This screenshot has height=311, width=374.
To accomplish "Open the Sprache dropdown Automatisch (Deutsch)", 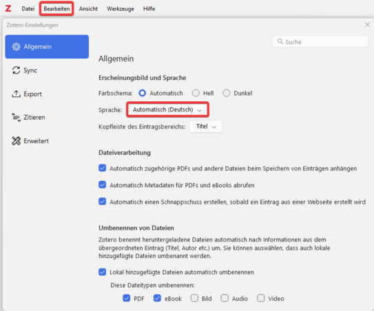I will (x=167, y=109).
